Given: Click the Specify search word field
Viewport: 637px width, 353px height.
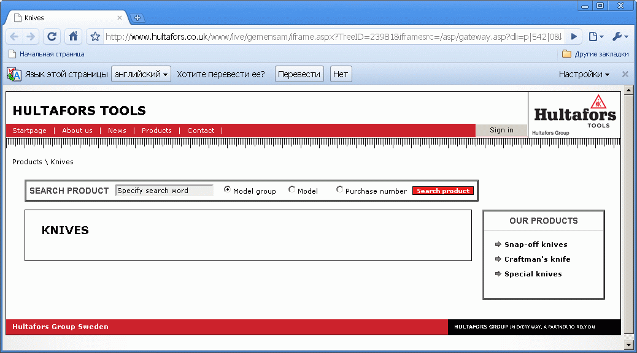Looking at the screenshot, I should [164, 191].
